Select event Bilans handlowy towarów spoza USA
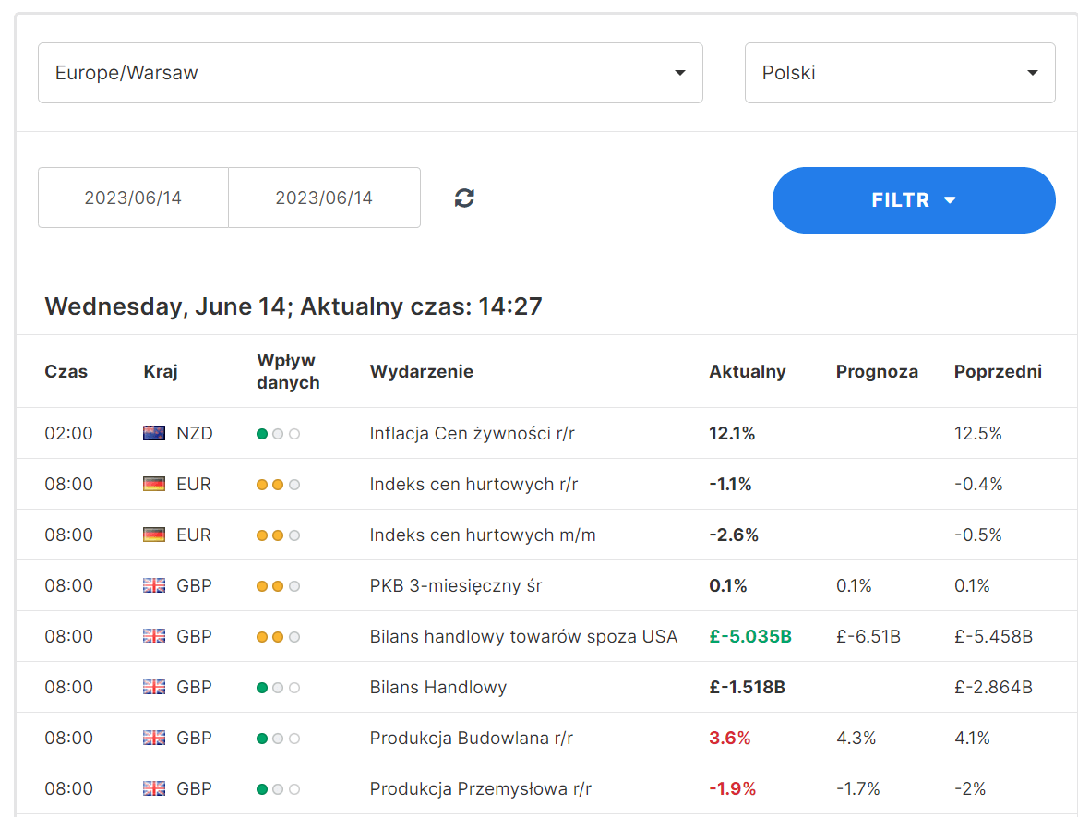The width and height of the screenshot is (1078, 817). click(x=523, y=637)
